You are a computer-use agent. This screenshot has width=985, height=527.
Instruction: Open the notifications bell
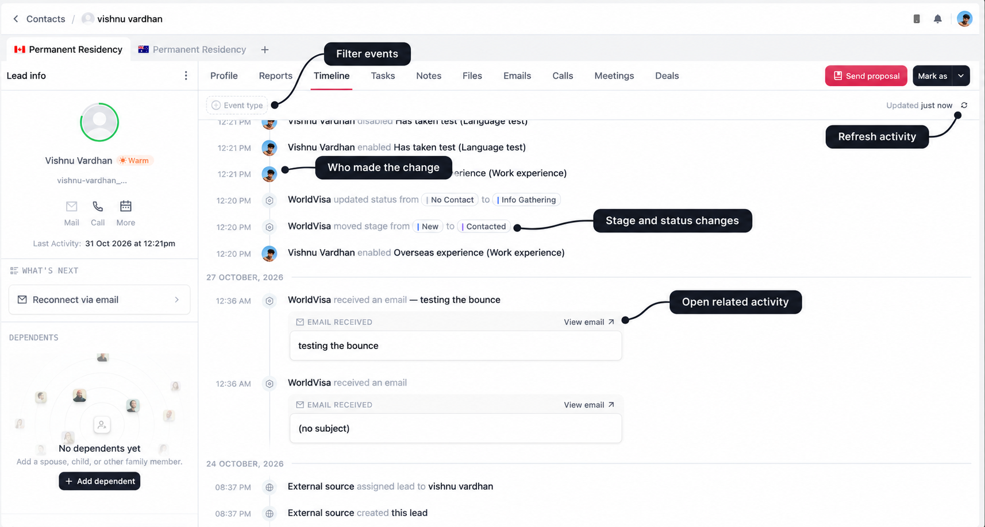coord(937,19)
